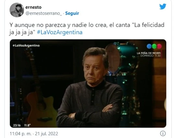Click the #LaVozArgentina watermark inside the image
175x138 pixels.
(26, 46)
